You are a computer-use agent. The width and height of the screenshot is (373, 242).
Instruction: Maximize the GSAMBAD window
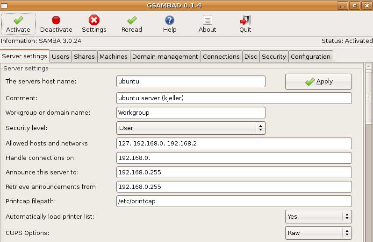point(355,6)
